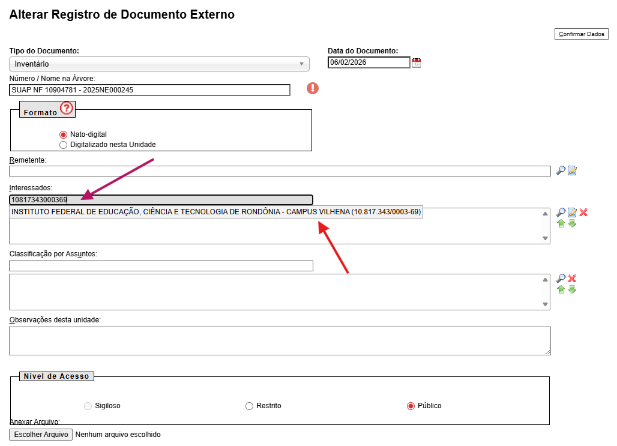617x446 pixels.
Task: Click the Formato help question mark icon
Action: tap(66, 109)
